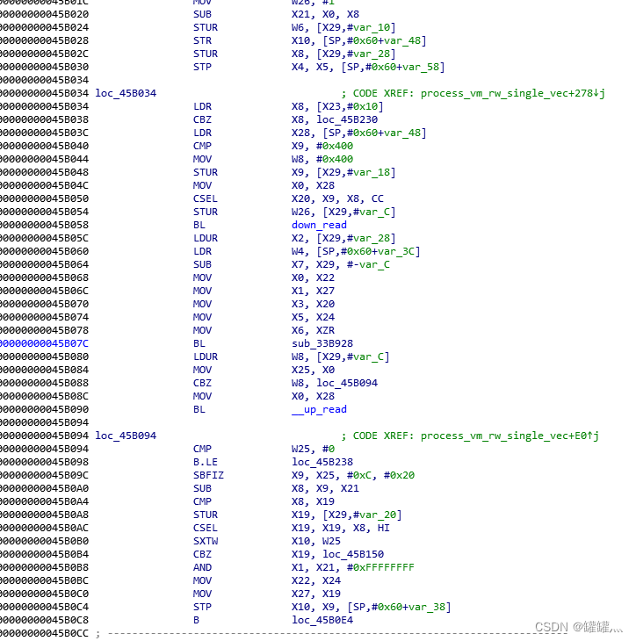Click var_20 in the STUR X19 instruction
Viewport: 636px width, 641px height.
378,515
